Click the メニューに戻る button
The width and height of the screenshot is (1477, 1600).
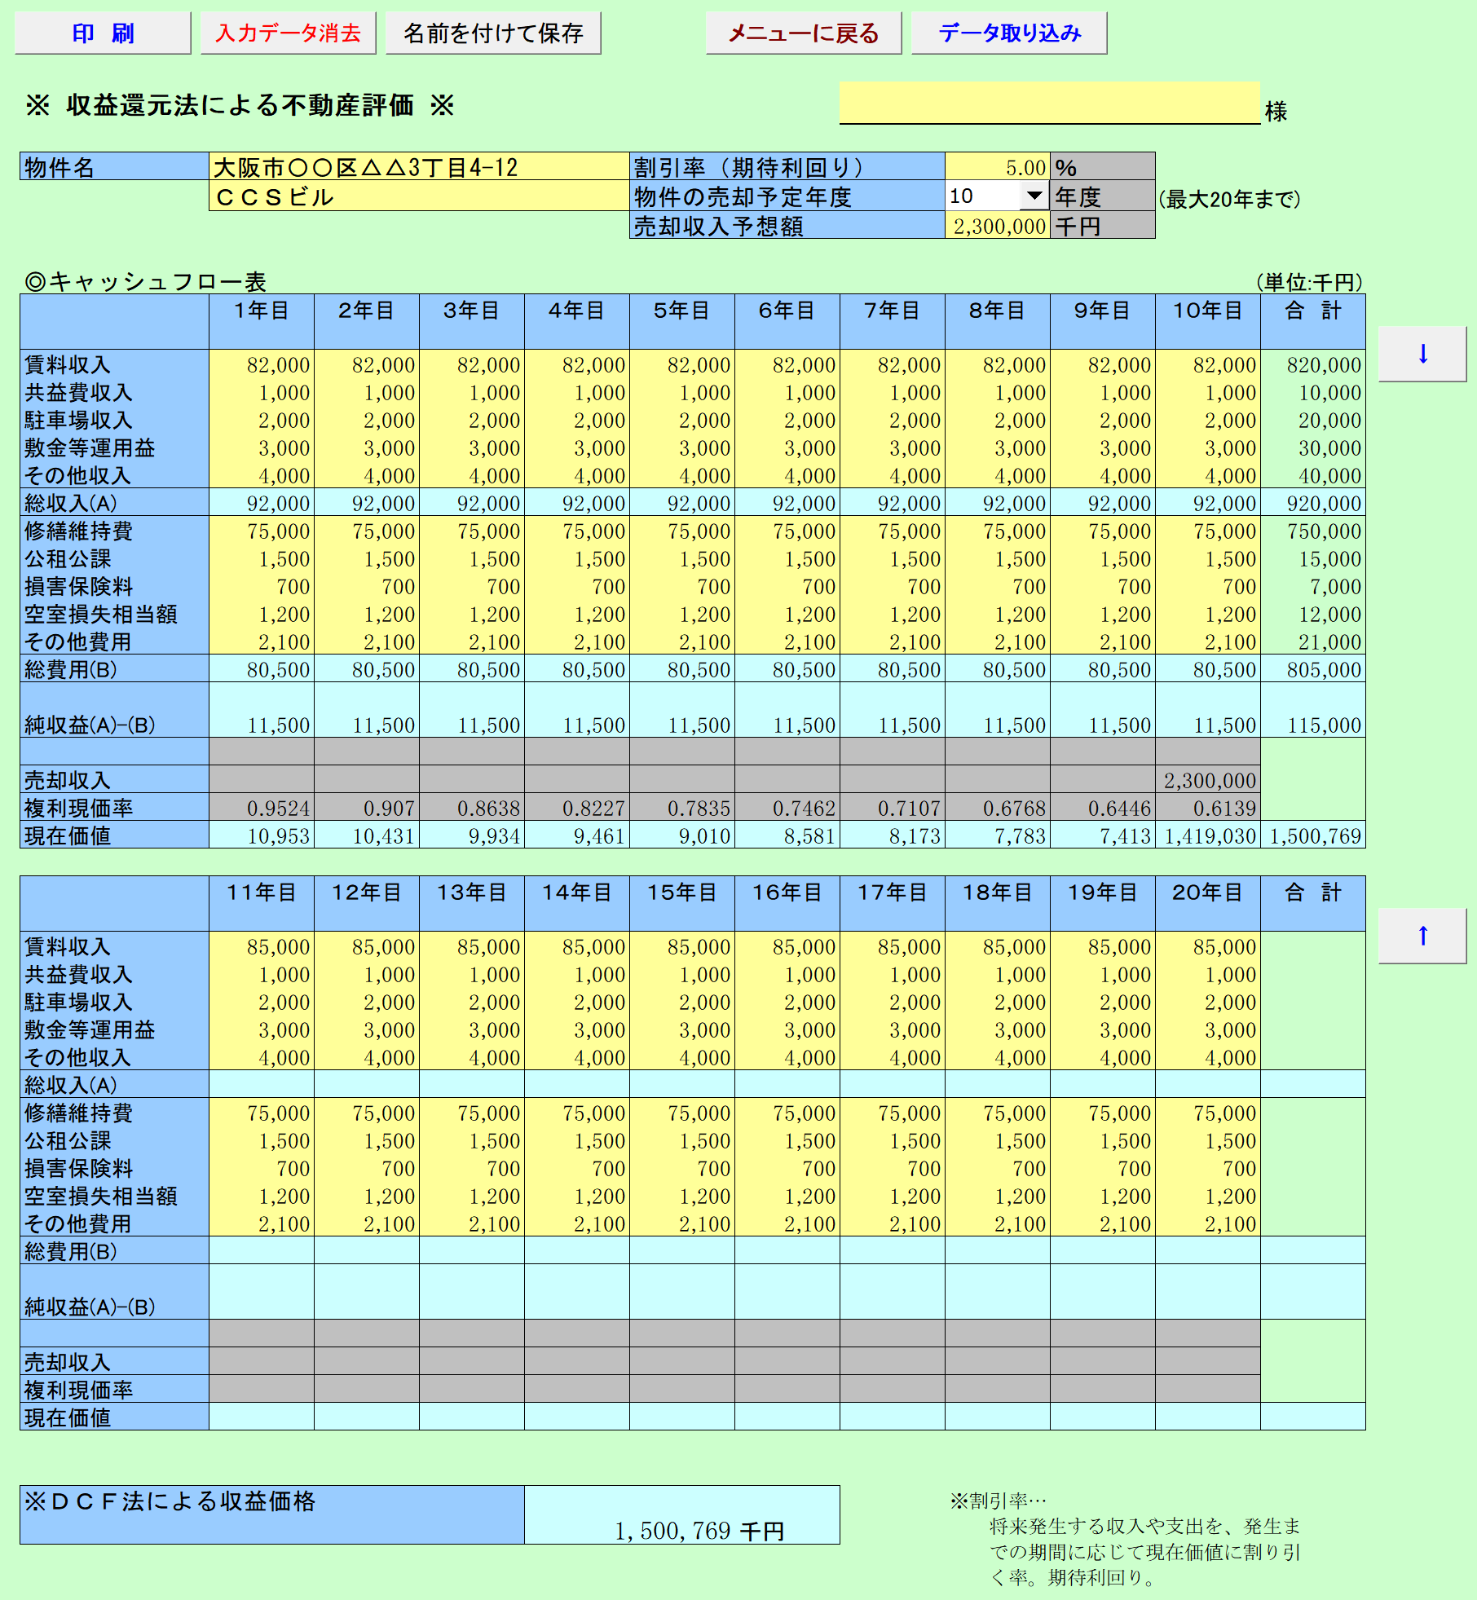(804, 33)
